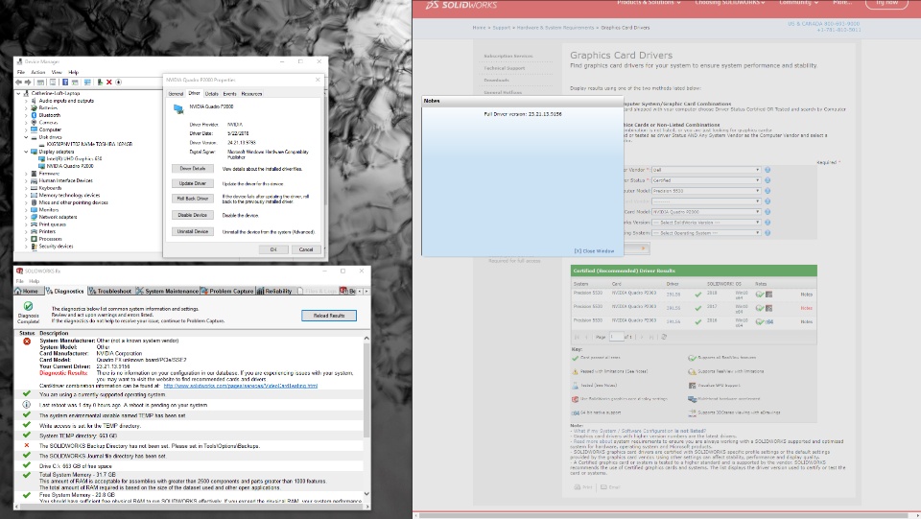Image resolution: width=921 pixels, height=519 pixels.
Task: Expand the Monitors node
Action: (26, 209)
